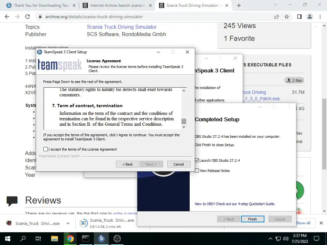
Task: Close the Internet Archive Search tab
Action: click(150, 5)
